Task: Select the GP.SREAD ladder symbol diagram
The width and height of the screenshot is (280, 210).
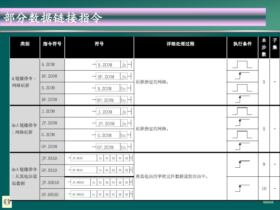Action: tap(101, 194)
